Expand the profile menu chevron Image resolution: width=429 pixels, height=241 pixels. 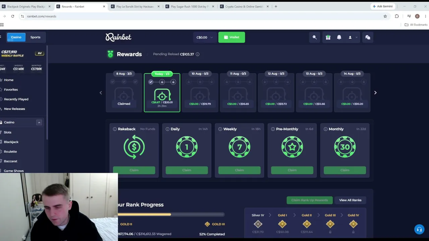pyautogui.click(x=356, y=37)
